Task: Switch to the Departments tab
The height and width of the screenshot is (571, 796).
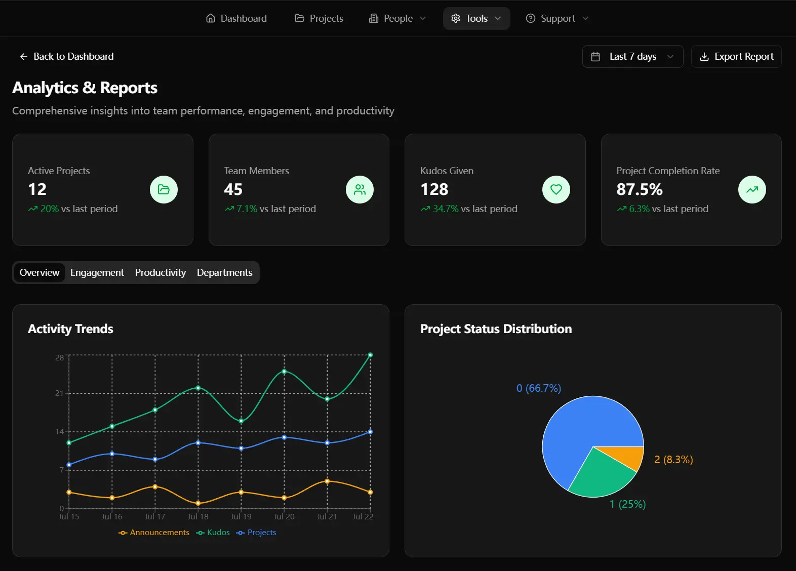Action: pos(224,272)
